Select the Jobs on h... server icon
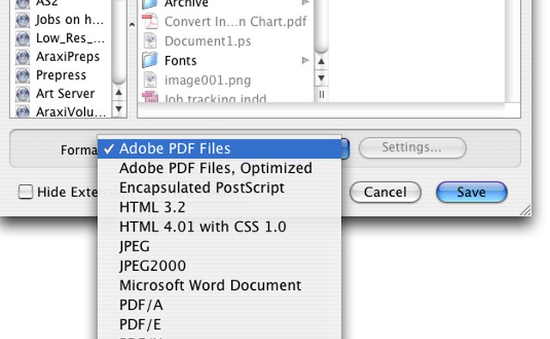This screenshot has width=550, height=339. 23,20
